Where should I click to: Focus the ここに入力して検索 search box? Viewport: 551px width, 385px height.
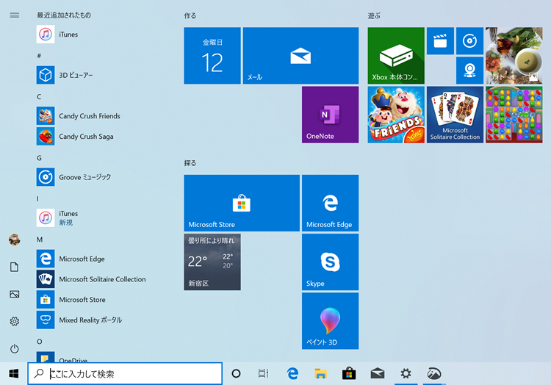(125, 374)
